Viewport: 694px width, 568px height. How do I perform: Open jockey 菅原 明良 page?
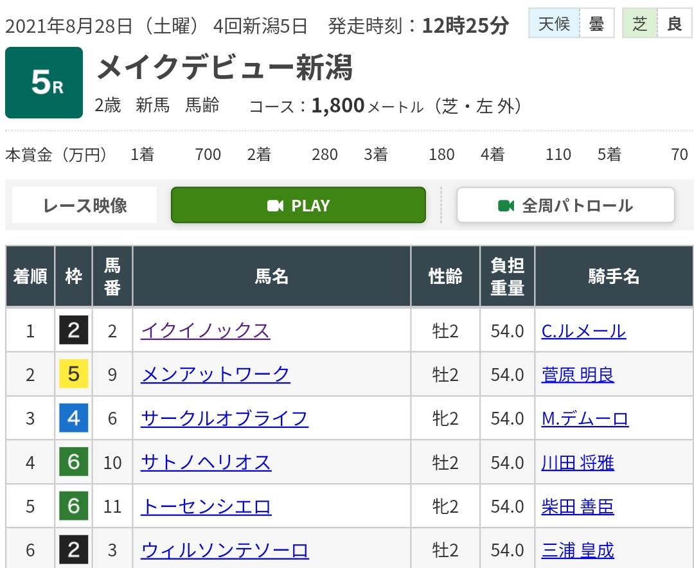[x=578, y=375]
